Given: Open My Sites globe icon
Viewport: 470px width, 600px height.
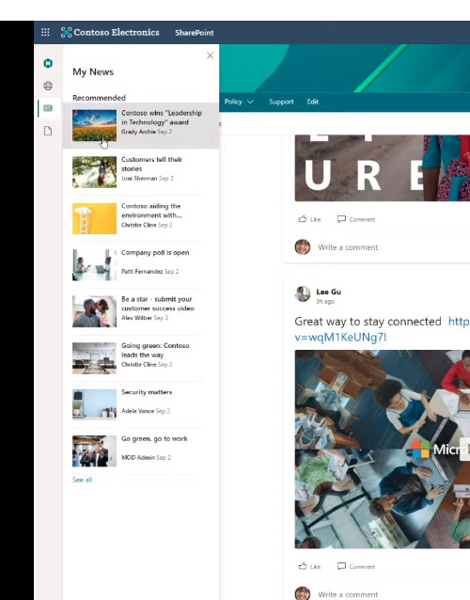Looking at the screenshot, I should coord(48,86).
